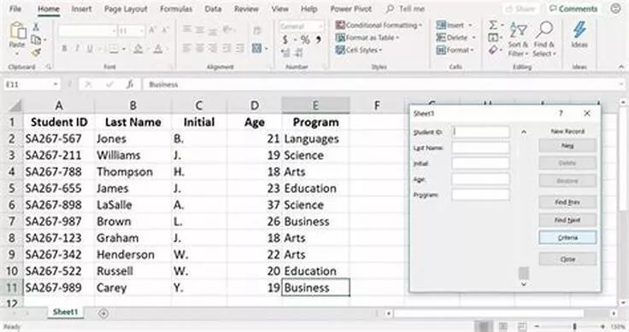Select the Henderson cell
Viewport: 629px width, 332px height.
pyautogui.click(x=133, y=254)
